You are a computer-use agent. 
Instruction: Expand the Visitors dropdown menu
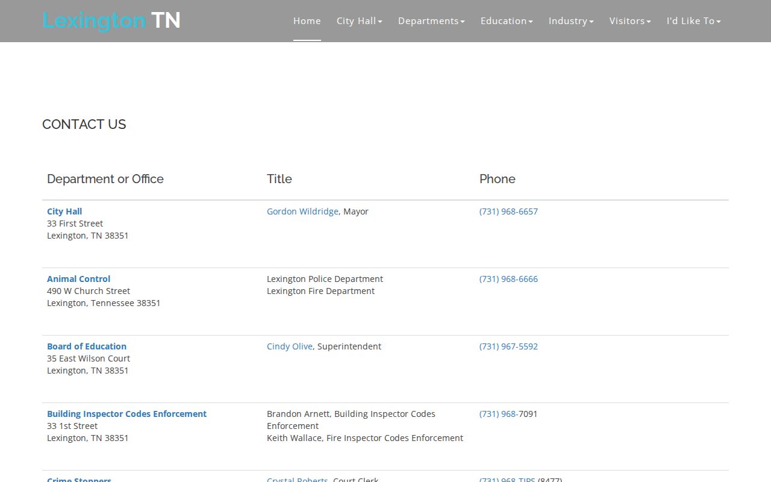[630, 20]
